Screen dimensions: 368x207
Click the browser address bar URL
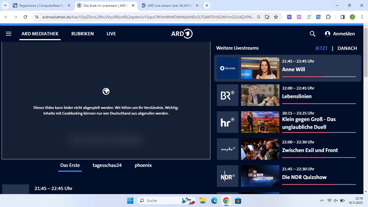[x=148, y=17]
